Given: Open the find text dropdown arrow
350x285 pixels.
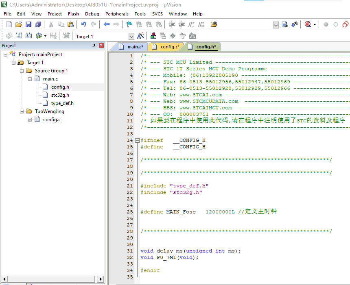Looking at the screenshot, I should [x=276, y=25].
